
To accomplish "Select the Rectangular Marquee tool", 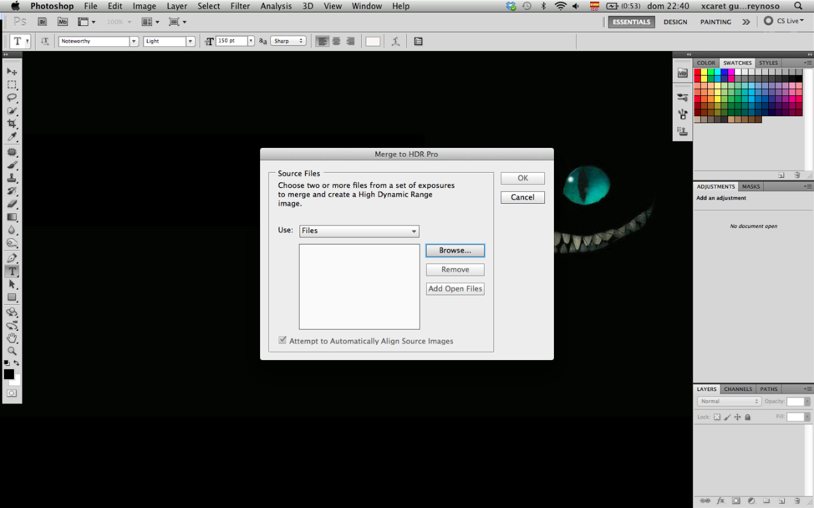I will pyautogui.click(x=12, y=84).
